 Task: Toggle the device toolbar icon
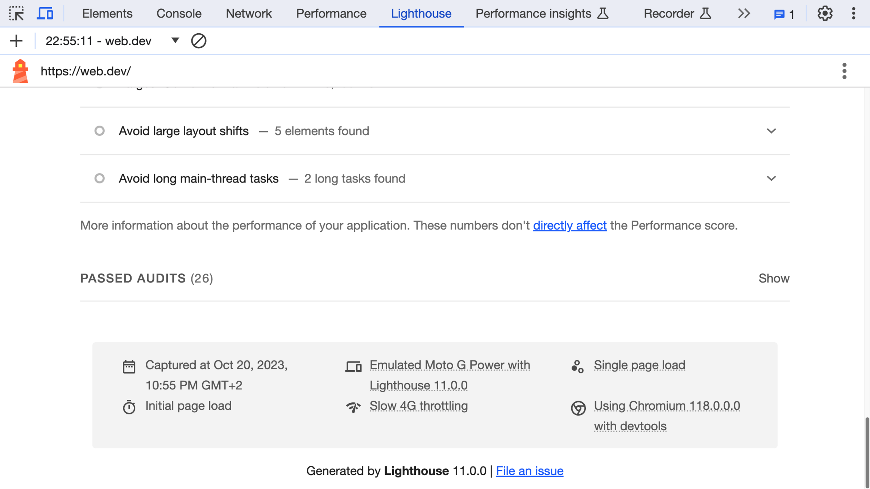tap(45, 14)
